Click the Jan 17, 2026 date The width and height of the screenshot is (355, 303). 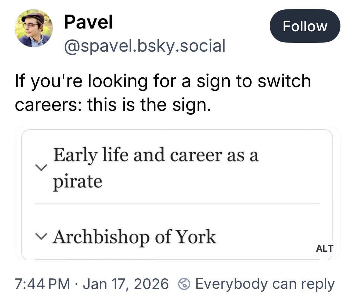coord(125,284)
